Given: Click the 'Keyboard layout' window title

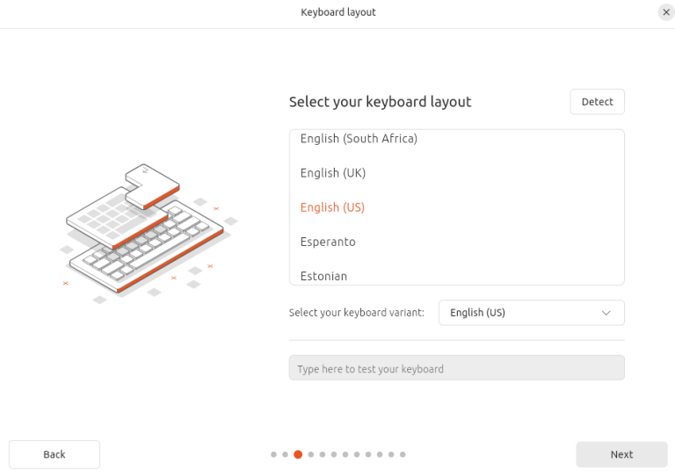Looking at the screenshot, I should point(338,12).
